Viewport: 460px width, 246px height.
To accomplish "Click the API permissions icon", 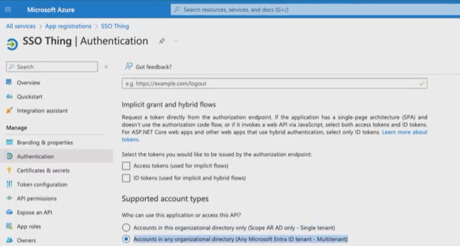I will (9, 198).
